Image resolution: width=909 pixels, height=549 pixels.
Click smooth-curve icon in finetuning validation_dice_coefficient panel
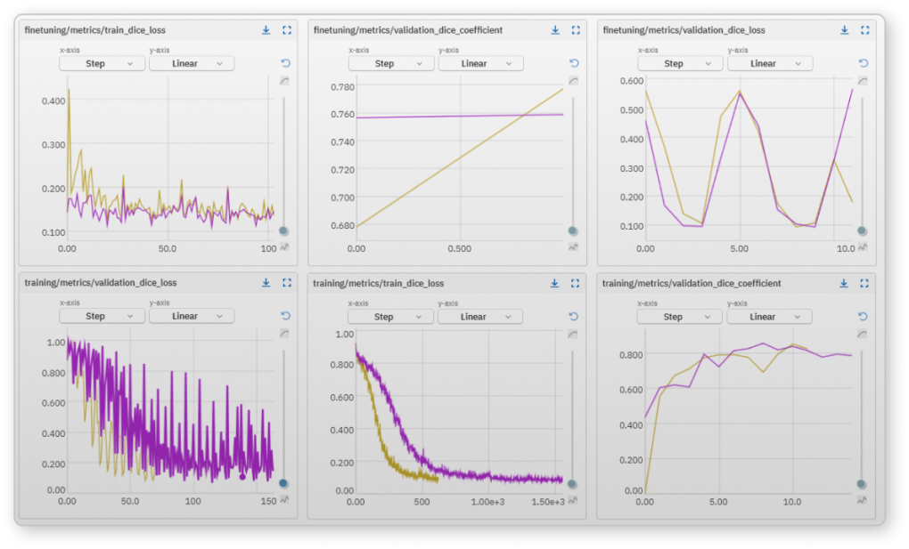573,81
